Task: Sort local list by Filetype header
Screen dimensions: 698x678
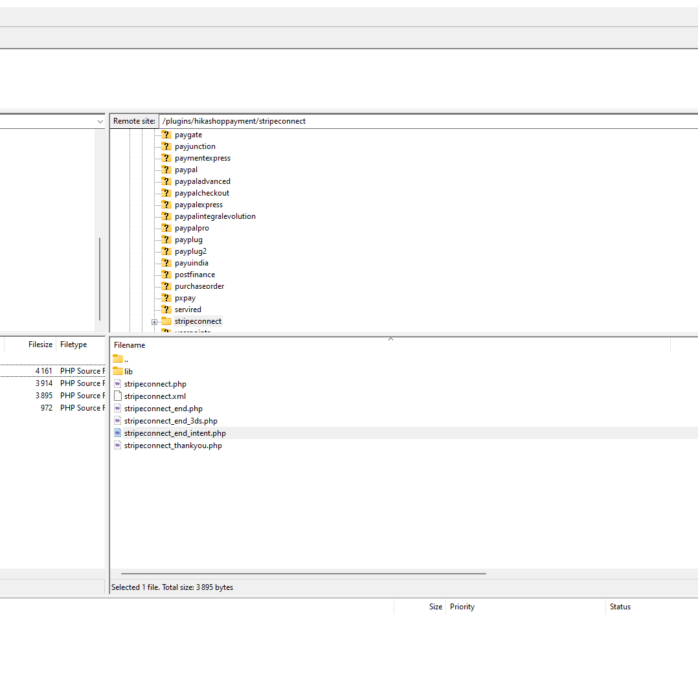Action: 73,345
